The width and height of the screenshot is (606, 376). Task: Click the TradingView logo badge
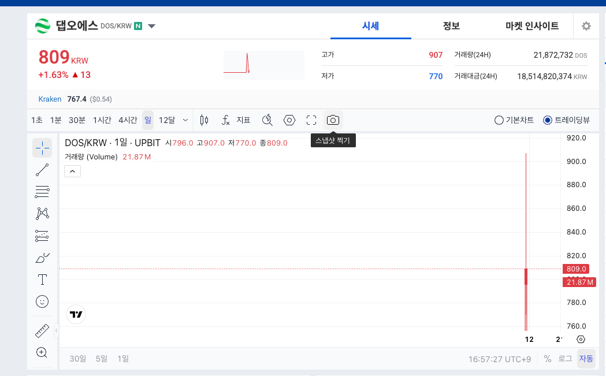(76, 314)
